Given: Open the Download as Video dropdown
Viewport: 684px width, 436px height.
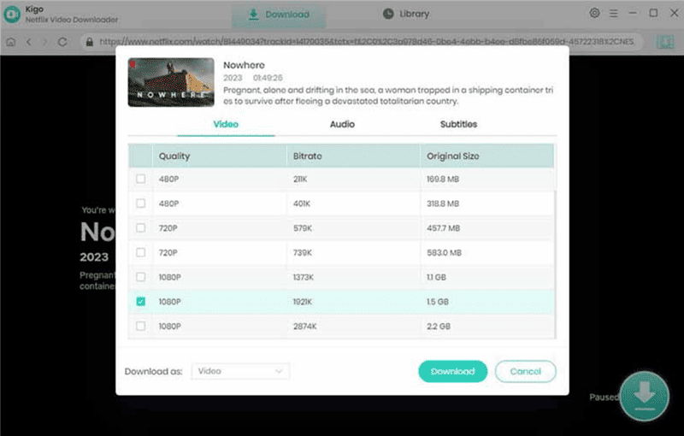Looking at the screenshot, I should [240, 371].
